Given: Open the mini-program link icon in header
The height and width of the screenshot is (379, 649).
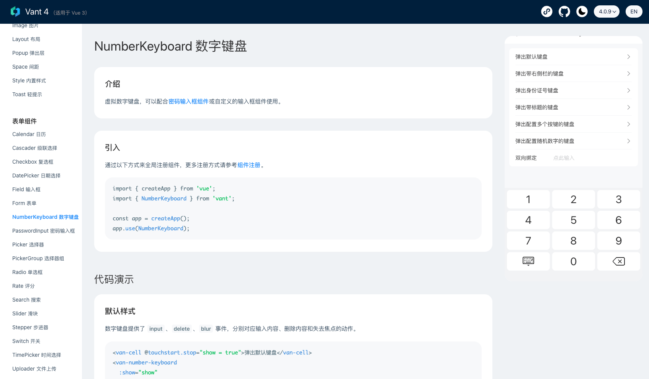Looking at the screenshot, I should tap(547, 11).
